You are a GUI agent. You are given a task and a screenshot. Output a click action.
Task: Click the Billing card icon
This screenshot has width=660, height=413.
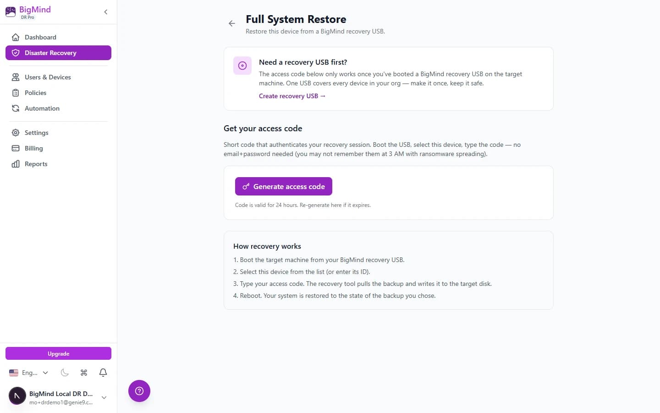[16, 148]
